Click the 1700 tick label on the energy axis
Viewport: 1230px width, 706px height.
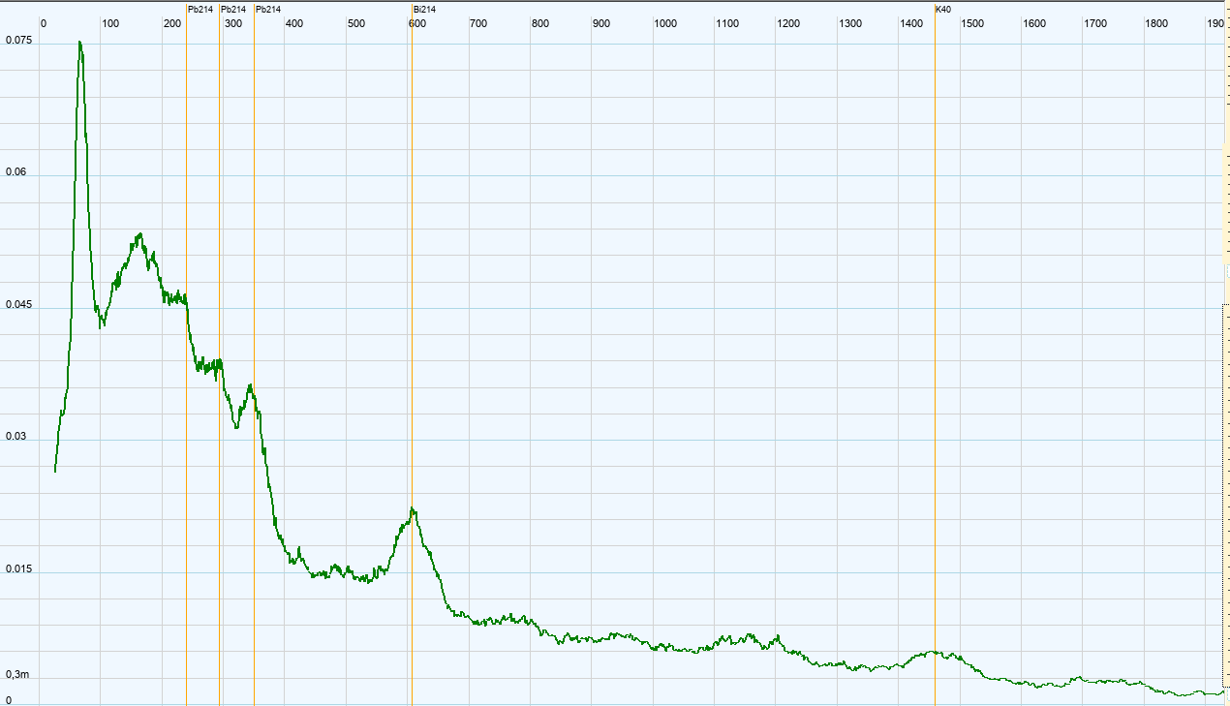[1095, 23]
